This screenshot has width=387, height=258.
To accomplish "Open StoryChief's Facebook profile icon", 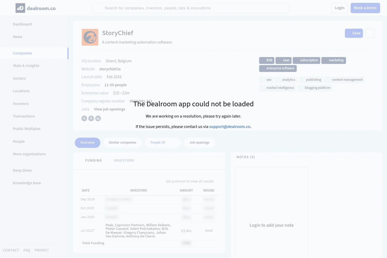I will point(91,118).
